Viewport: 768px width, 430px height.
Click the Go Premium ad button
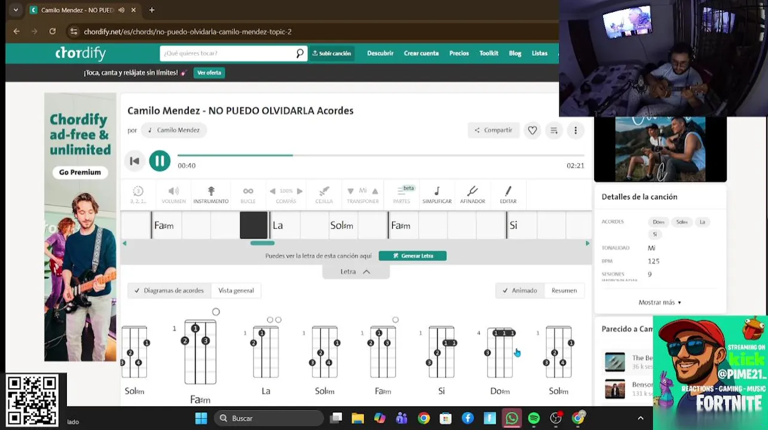80,172
